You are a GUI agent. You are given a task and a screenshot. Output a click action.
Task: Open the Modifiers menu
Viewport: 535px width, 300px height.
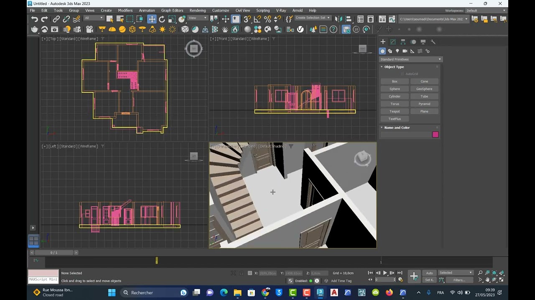[x=125, y=10]
